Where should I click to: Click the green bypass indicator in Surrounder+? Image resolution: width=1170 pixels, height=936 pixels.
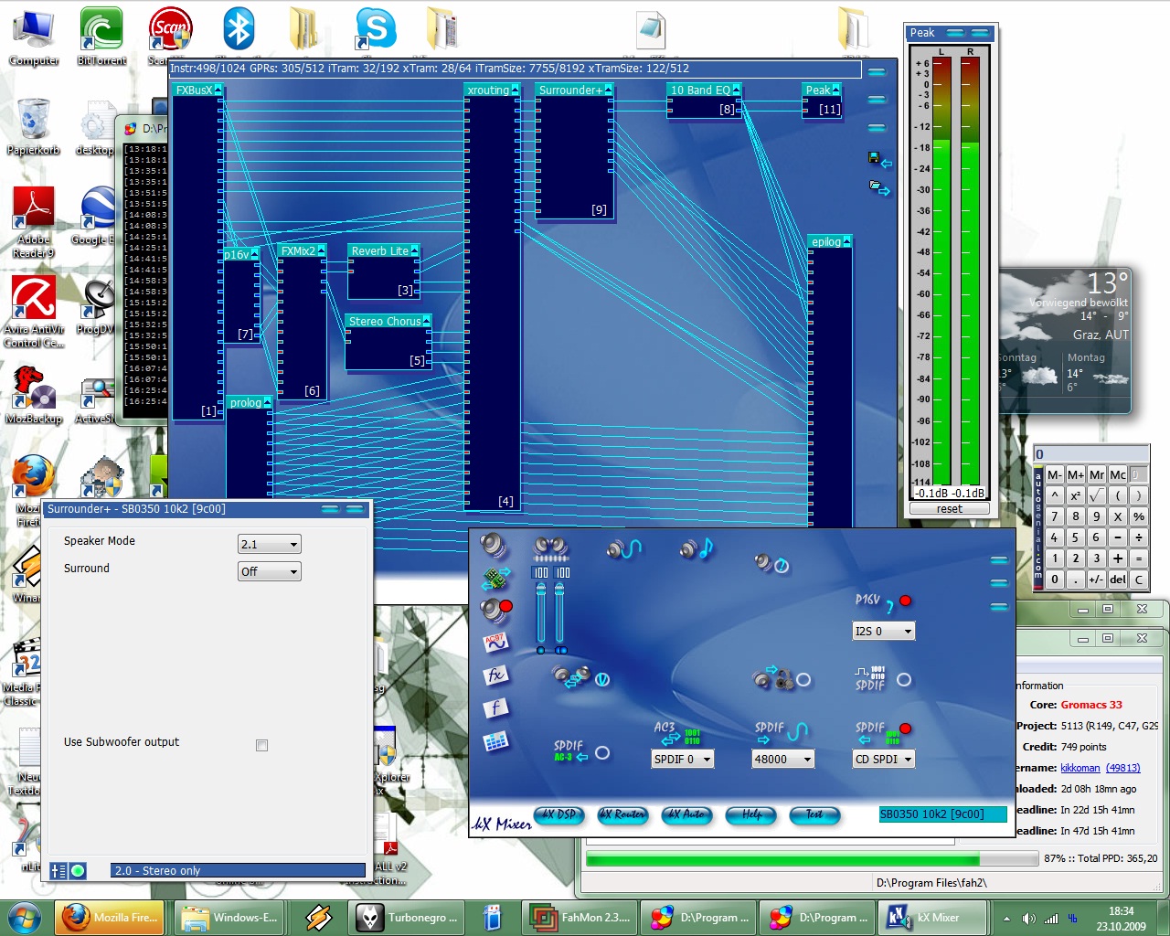coord(79,871)
